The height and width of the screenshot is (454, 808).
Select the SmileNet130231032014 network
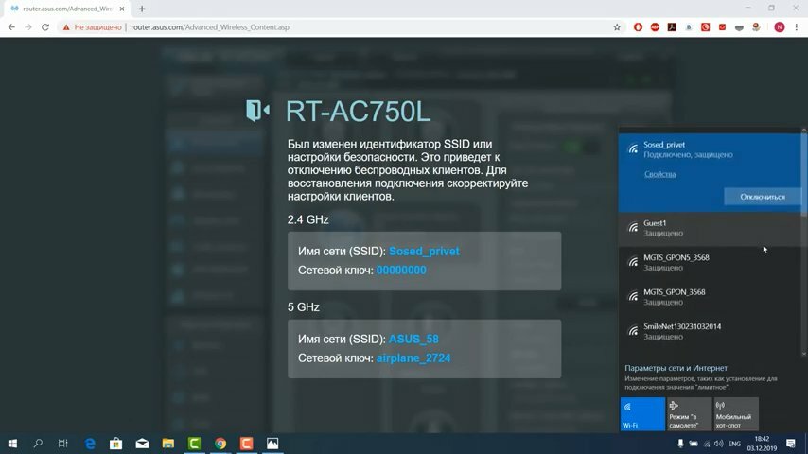710,331
